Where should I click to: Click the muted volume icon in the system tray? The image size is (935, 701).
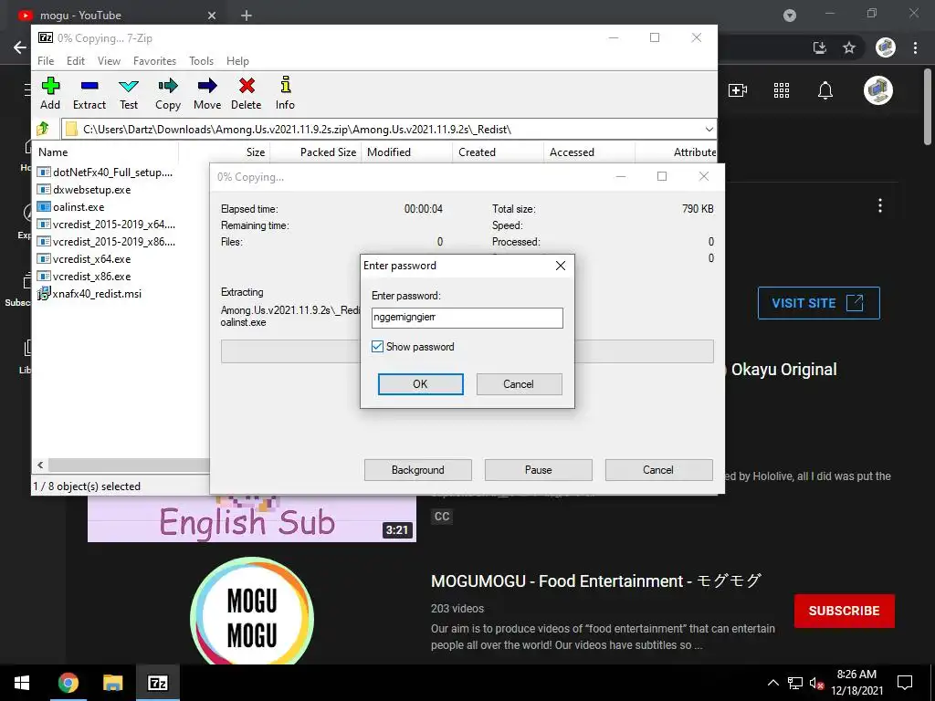point(816,683)
